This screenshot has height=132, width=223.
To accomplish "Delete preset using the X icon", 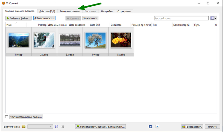I will [x=63, y=127].
